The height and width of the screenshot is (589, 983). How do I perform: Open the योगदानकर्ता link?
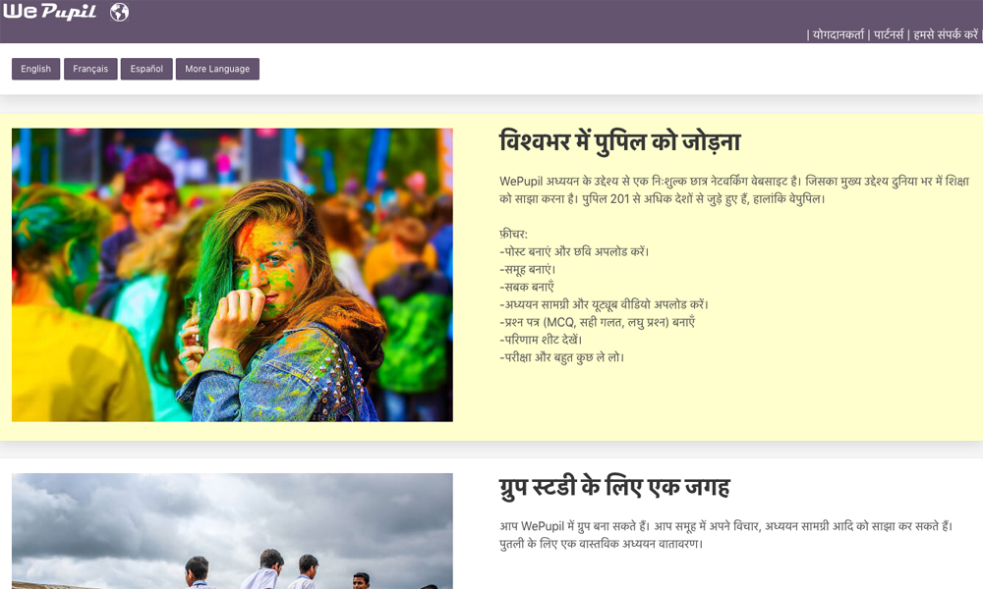point(838,34)
